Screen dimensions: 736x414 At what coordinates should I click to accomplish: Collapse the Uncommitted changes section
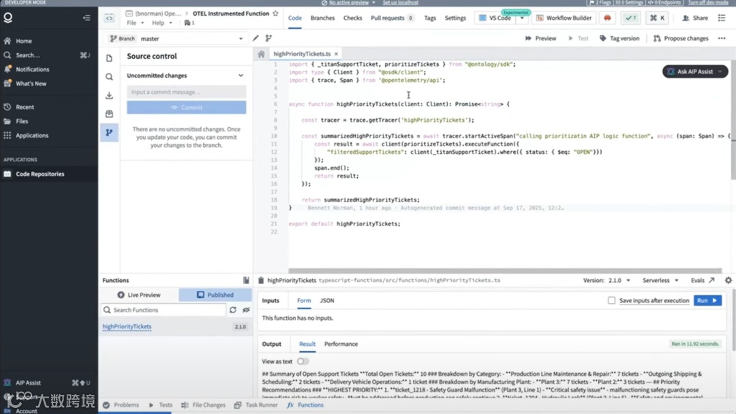point(241,76)
